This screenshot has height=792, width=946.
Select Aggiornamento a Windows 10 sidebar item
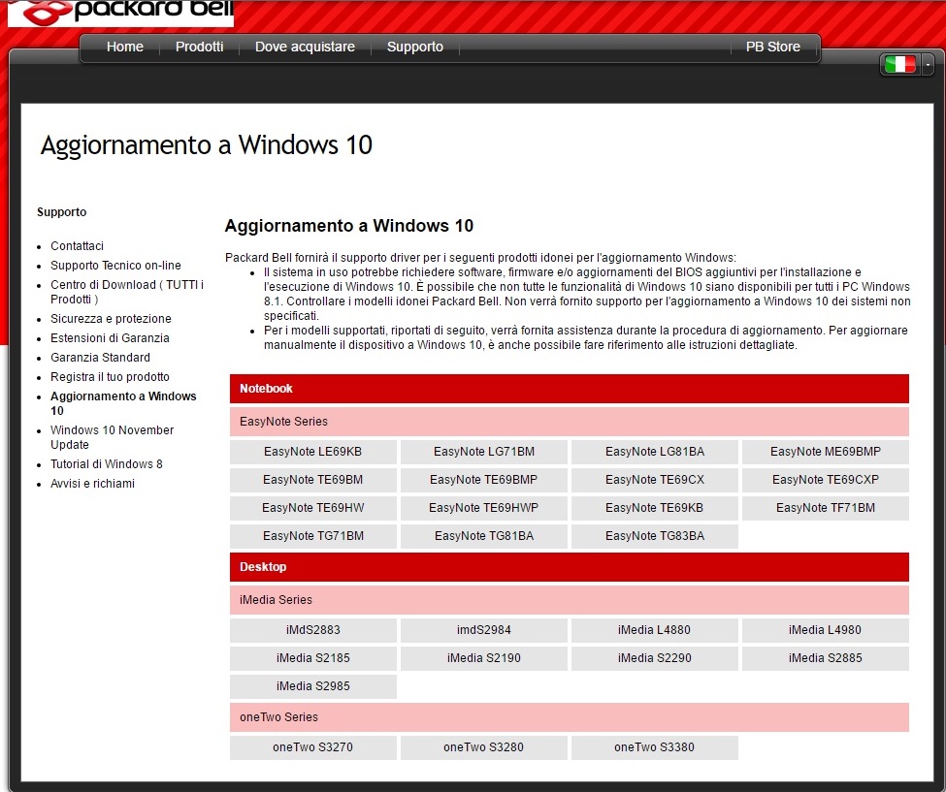(x=123, y=403)
